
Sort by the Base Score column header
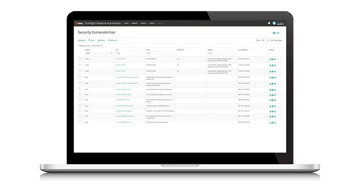coord(181,50)
